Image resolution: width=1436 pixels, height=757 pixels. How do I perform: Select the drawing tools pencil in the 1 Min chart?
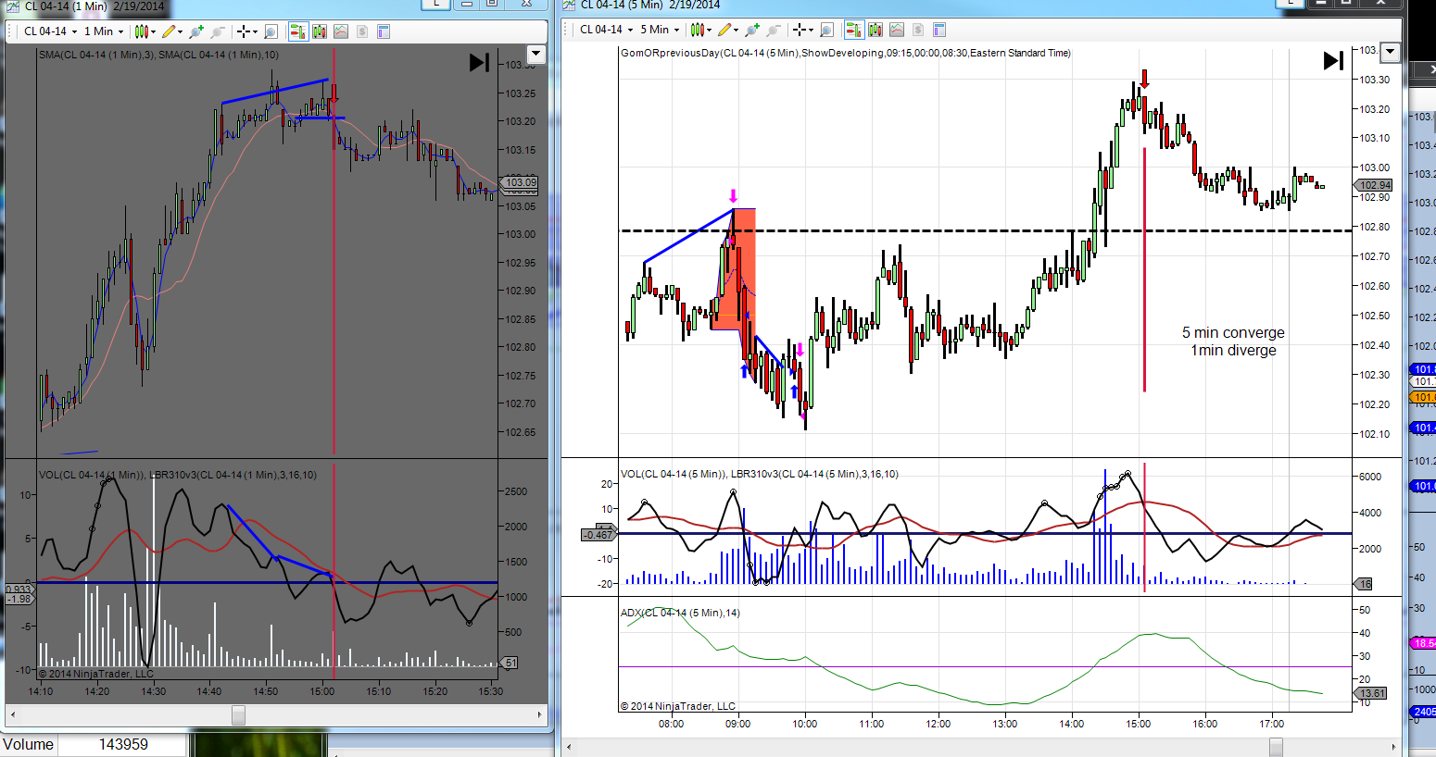[x=171, y=31]
